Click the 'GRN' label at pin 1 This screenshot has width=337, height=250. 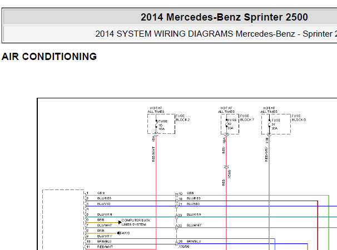[x=101, y=193]
